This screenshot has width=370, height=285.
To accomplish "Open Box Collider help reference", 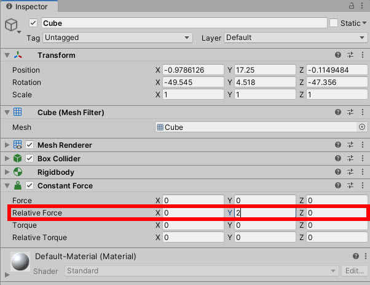I will click(x=338, y=158).
